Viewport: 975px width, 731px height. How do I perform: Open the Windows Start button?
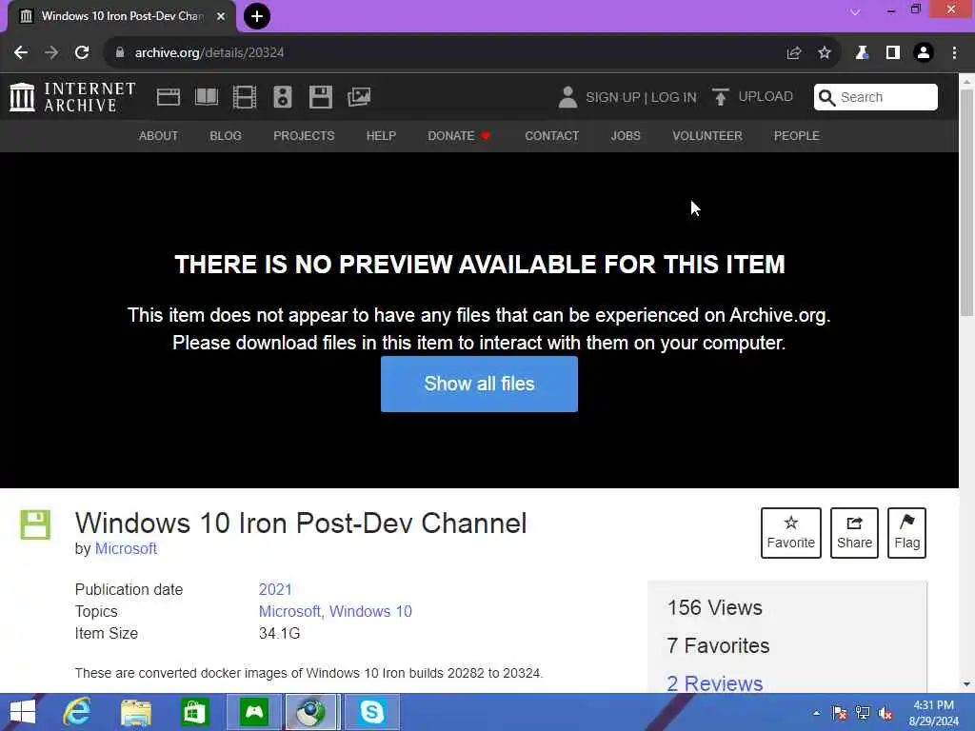pyautogui.click(x=23, y=712)
